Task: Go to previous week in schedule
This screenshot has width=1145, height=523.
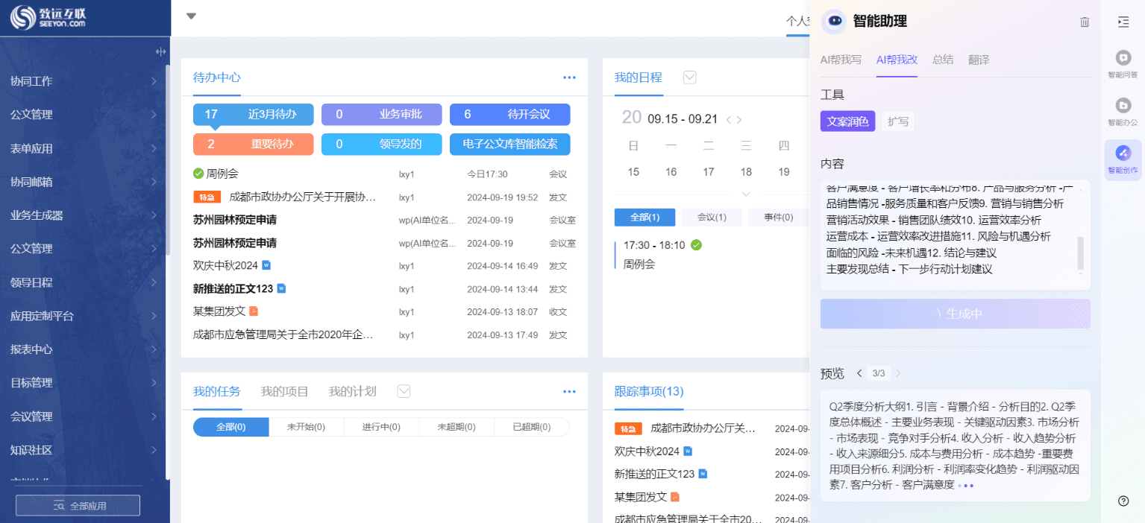Action: pyautogui.click(x=729, y=119)
